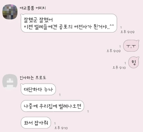Image resolution: width=143 pixels, height=132 pixels.
Task: Click the 오후 9:10 timestamp beside 힝
Action: point(119,68)
